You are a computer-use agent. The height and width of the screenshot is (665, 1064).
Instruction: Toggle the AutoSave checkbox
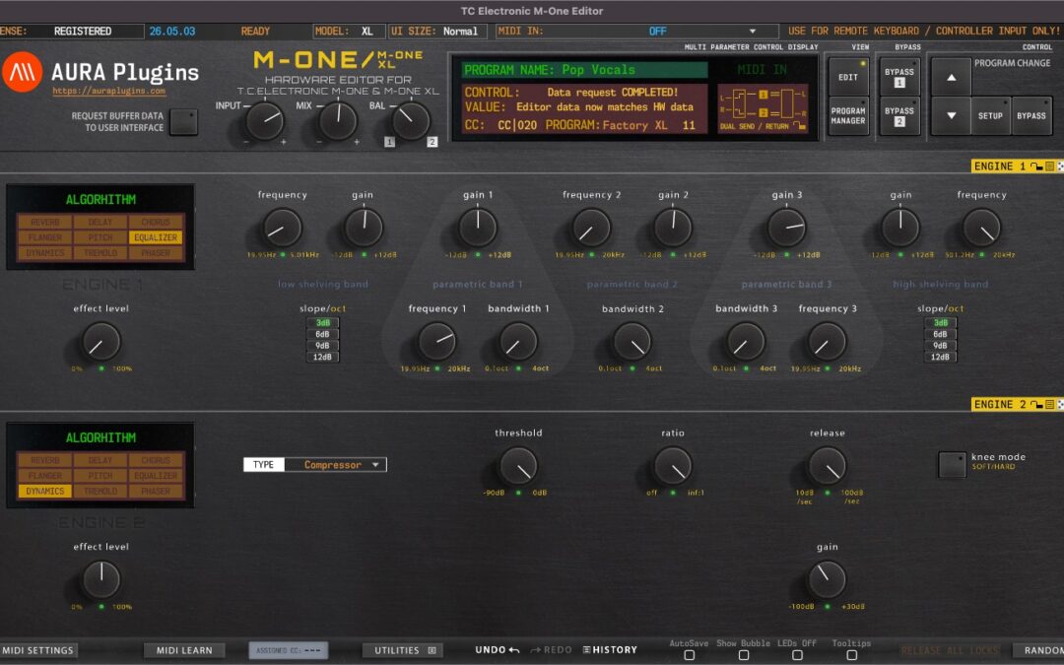click(x=689, y=655)
